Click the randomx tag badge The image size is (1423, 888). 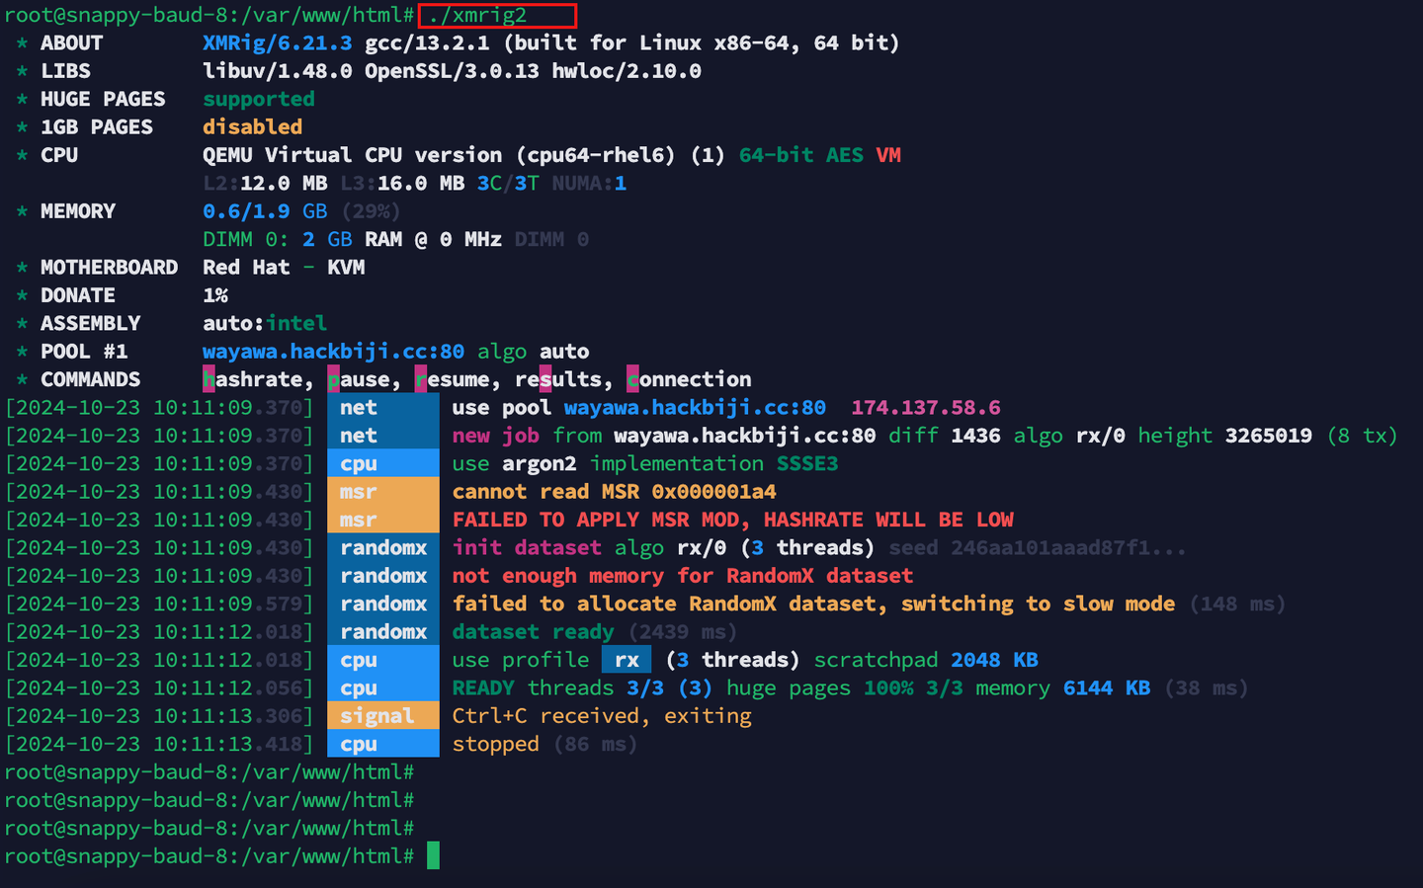(383, 547)
